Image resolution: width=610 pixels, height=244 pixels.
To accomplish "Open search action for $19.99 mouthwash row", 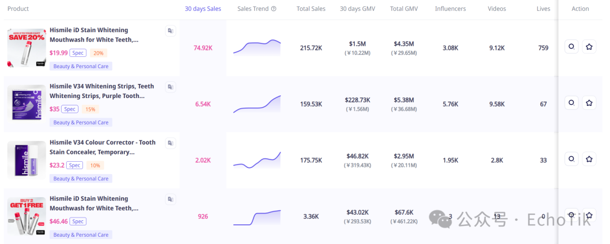I will (572, 47).
